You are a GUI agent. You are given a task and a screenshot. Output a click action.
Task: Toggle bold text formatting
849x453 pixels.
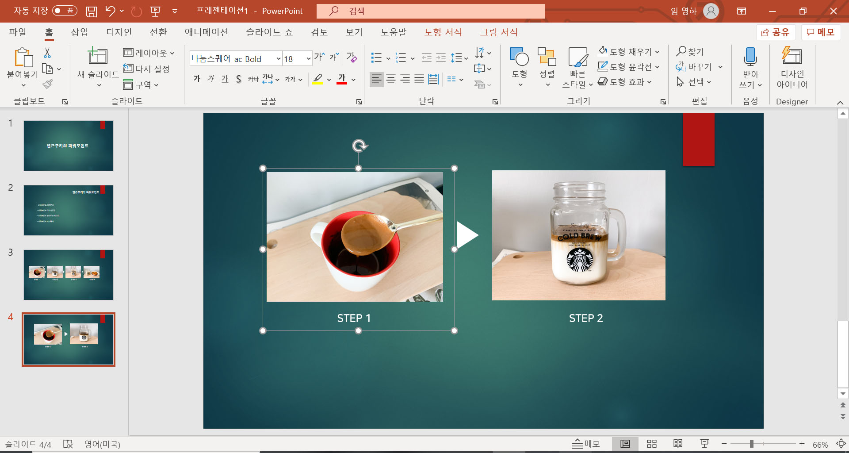coord(197,79)
